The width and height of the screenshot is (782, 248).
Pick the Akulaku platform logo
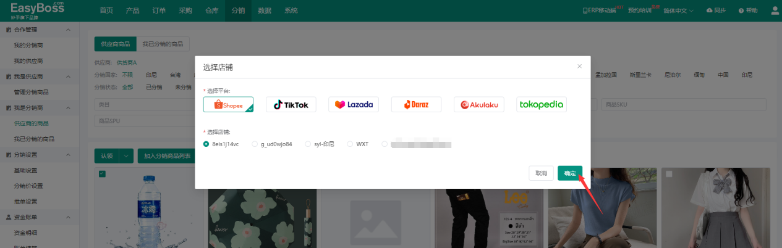point(479,105)
